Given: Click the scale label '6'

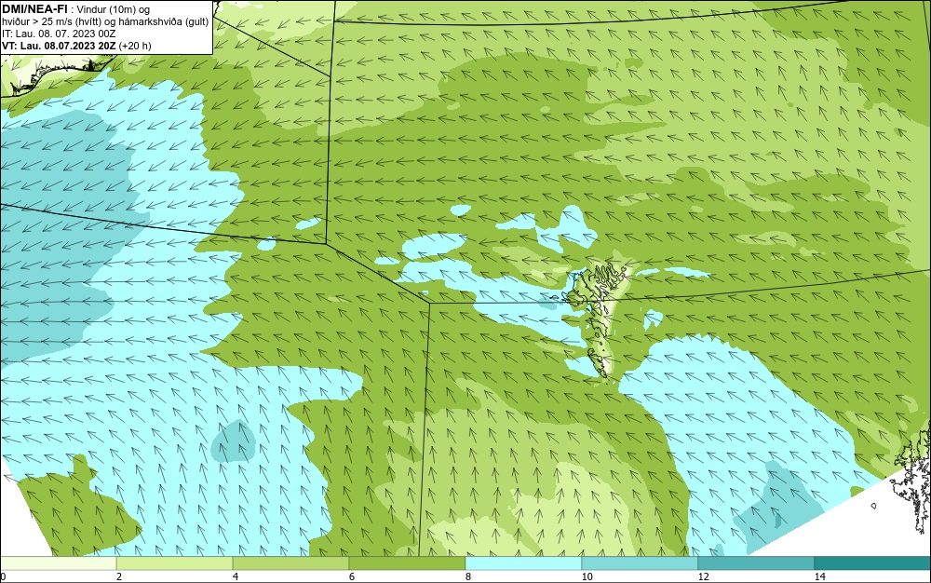Looking at the screenshot, I should click(x=352, y=576).
